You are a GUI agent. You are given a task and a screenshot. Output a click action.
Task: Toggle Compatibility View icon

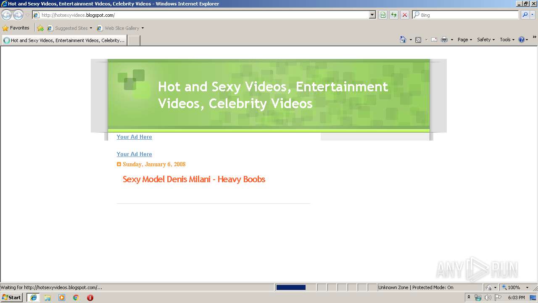coord(383,15)
